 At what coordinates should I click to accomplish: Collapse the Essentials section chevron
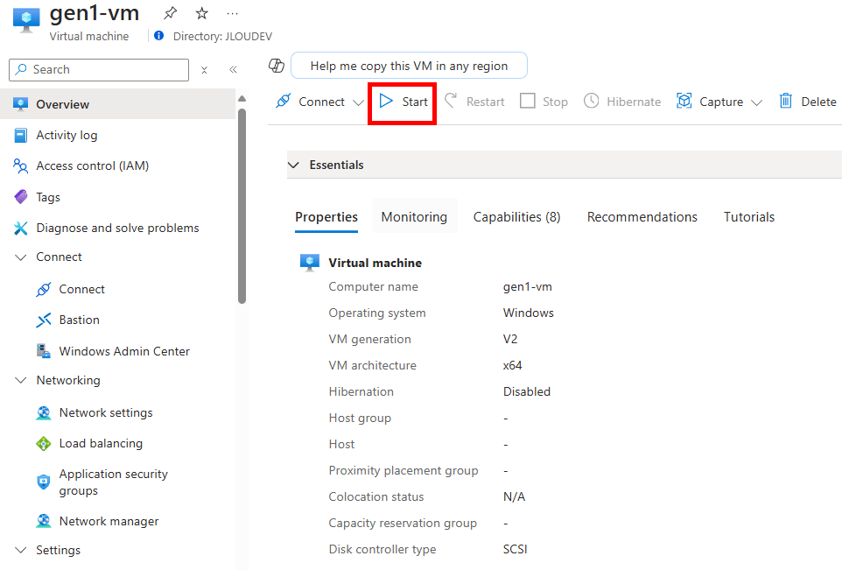click(293, 165)
